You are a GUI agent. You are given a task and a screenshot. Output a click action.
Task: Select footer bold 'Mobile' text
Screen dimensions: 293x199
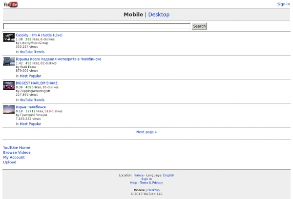139,190
